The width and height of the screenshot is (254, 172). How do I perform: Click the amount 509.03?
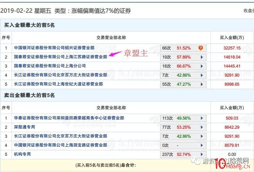[x=232, y=118]
